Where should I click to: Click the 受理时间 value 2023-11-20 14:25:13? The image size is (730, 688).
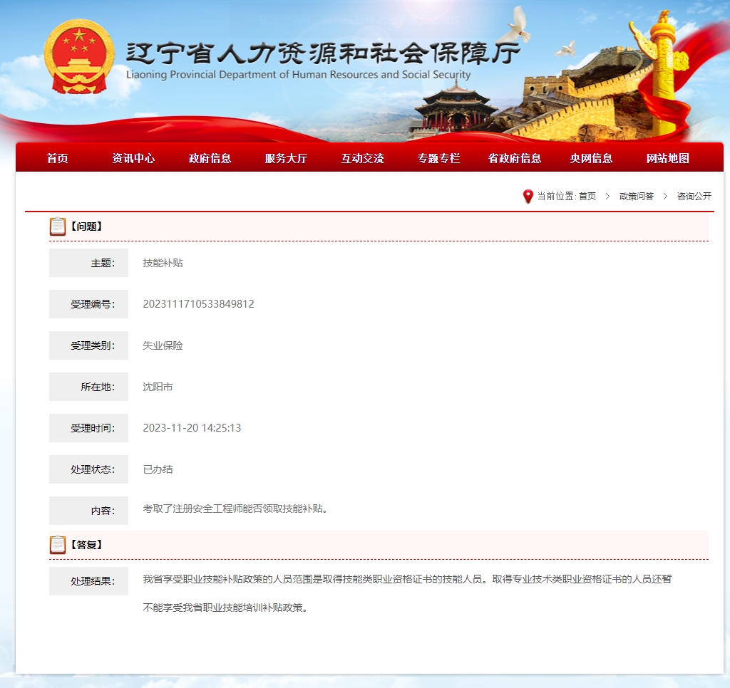click(192, 428)
